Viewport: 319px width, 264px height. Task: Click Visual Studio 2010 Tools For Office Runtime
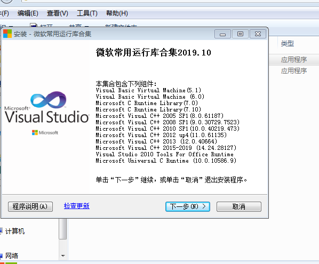coord(165,154)
